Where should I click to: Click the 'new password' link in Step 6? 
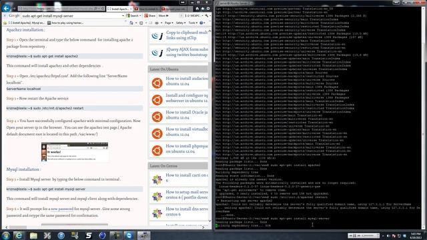click(62, 209)
